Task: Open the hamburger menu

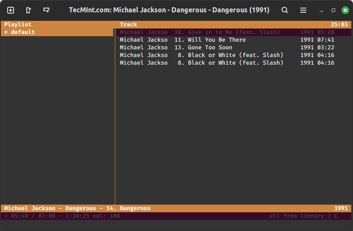Action: 303,10
